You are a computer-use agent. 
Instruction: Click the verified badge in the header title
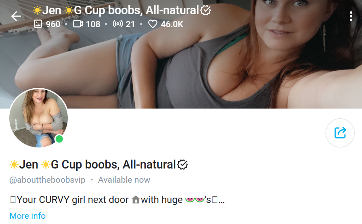[x=205, y=11]
